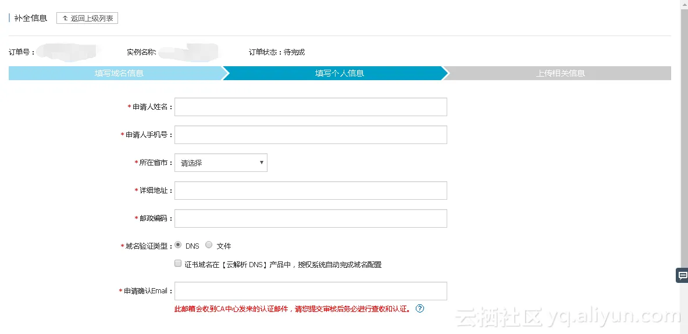Focus the 申请确认Email input field
This screenshot has height=334, width=688.
coord(311,291)
